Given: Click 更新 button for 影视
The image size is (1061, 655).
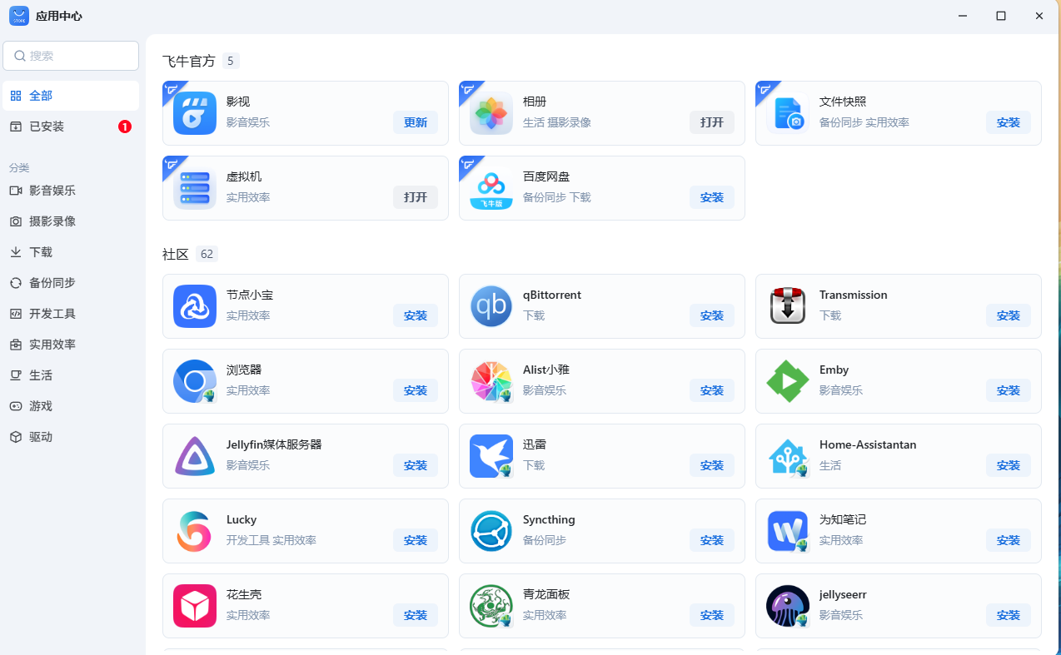Looking at the screenshot, I should point(416,122).
